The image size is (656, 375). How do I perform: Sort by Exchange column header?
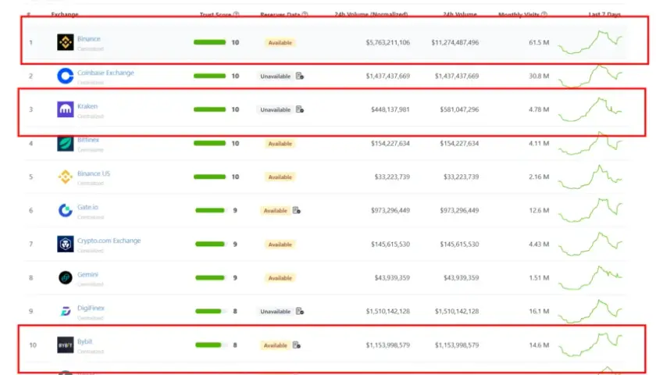point(65,14)
